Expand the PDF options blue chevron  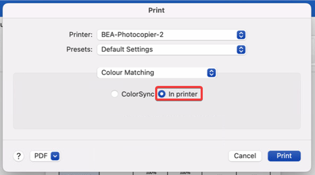point(55,156)
